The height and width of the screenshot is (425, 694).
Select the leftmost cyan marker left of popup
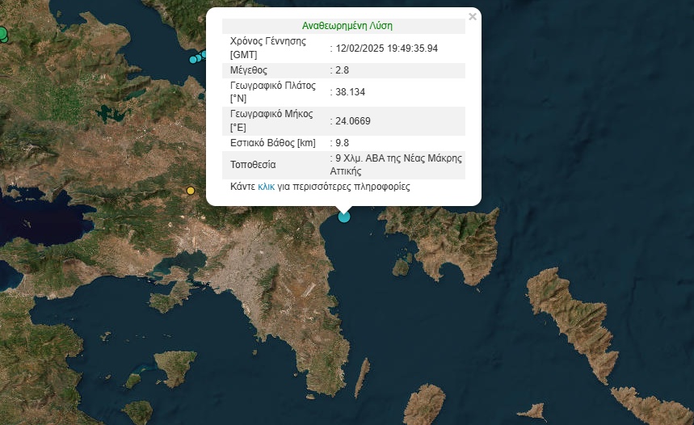[193, 59]
